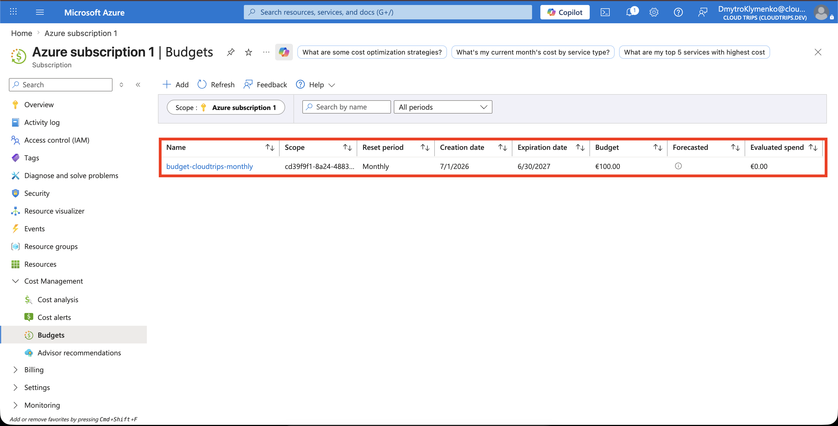Focus the sidebar Search field

tap(60, 85)
